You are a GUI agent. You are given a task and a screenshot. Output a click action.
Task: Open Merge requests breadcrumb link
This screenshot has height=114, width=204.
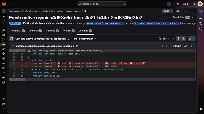click(x=73, y=11)
